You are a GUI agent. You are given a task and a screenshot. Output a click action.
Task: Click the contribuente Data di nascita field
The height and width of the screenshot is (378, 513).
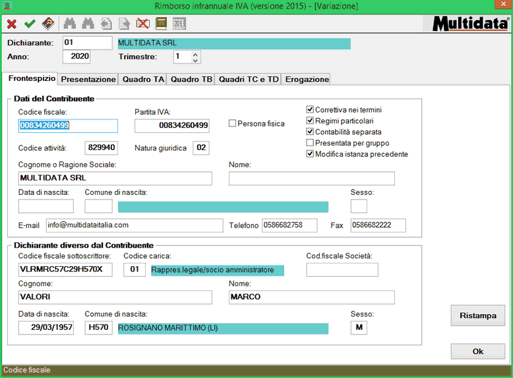[45, 206]
